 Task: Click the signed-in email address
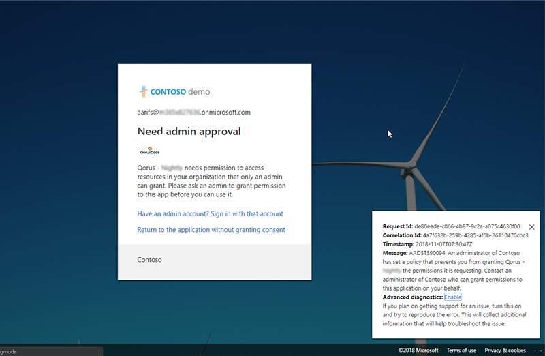pyautogui.click(x=194, y=112)
